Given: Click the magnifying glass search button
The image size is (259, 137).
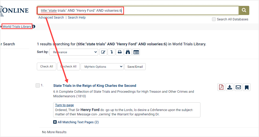Looking at the screenshot, I should point(244,10).
